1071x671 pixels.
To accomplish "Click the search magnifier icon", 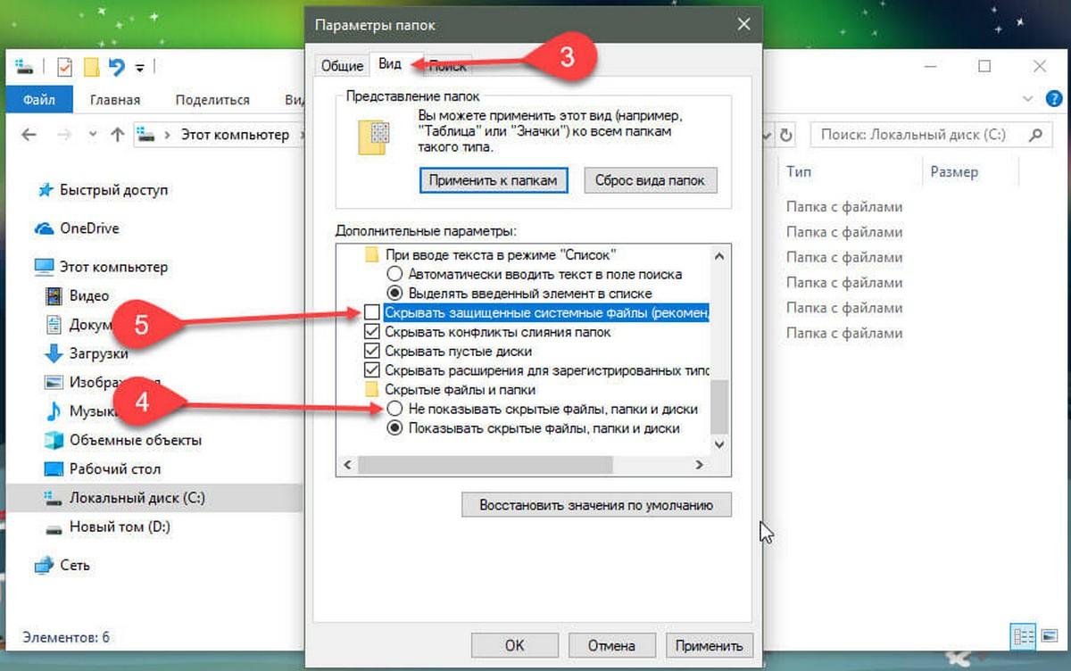I will coord(1035,135).
